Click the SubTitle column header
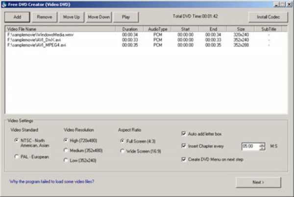The height and width of the screenshot is (197, 294). 269,29
